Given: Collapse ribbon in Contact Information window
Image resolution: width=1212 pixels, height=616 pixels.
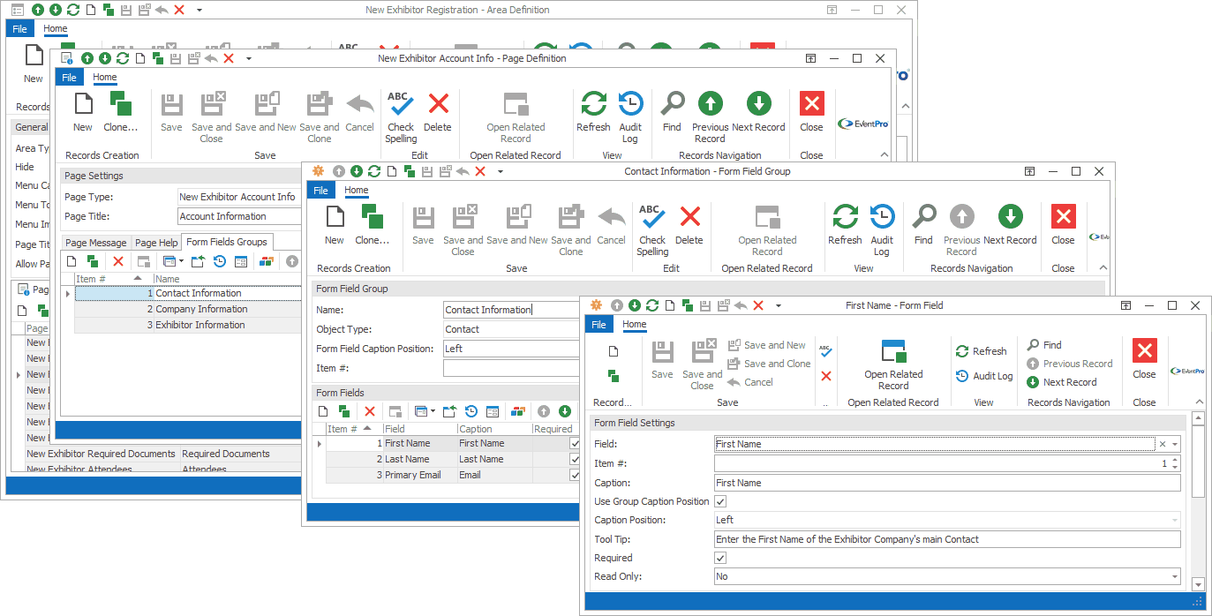Looking at the screenshot, I should coord(1103,268).
